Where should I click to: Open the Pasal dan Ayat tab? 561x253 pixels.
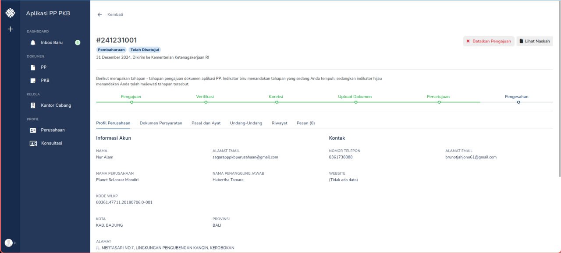pyautogui.click(x=206, y=123)
